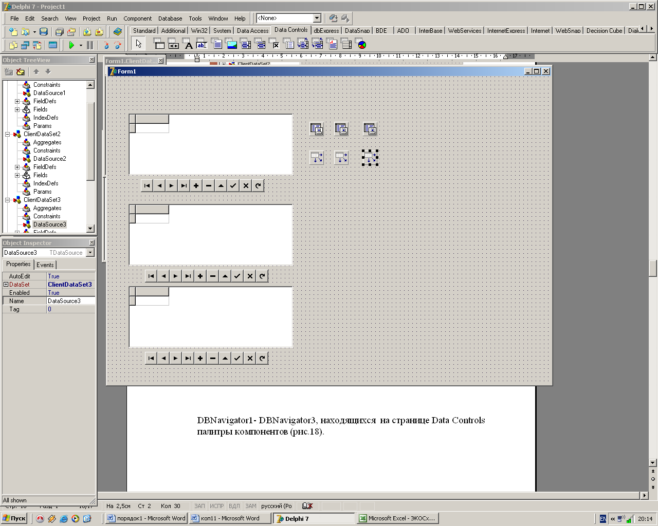Viewport: 658px width, 526px height.
Task: Expand Fields under ClientDataSet2
Action: tap(17, 175)
